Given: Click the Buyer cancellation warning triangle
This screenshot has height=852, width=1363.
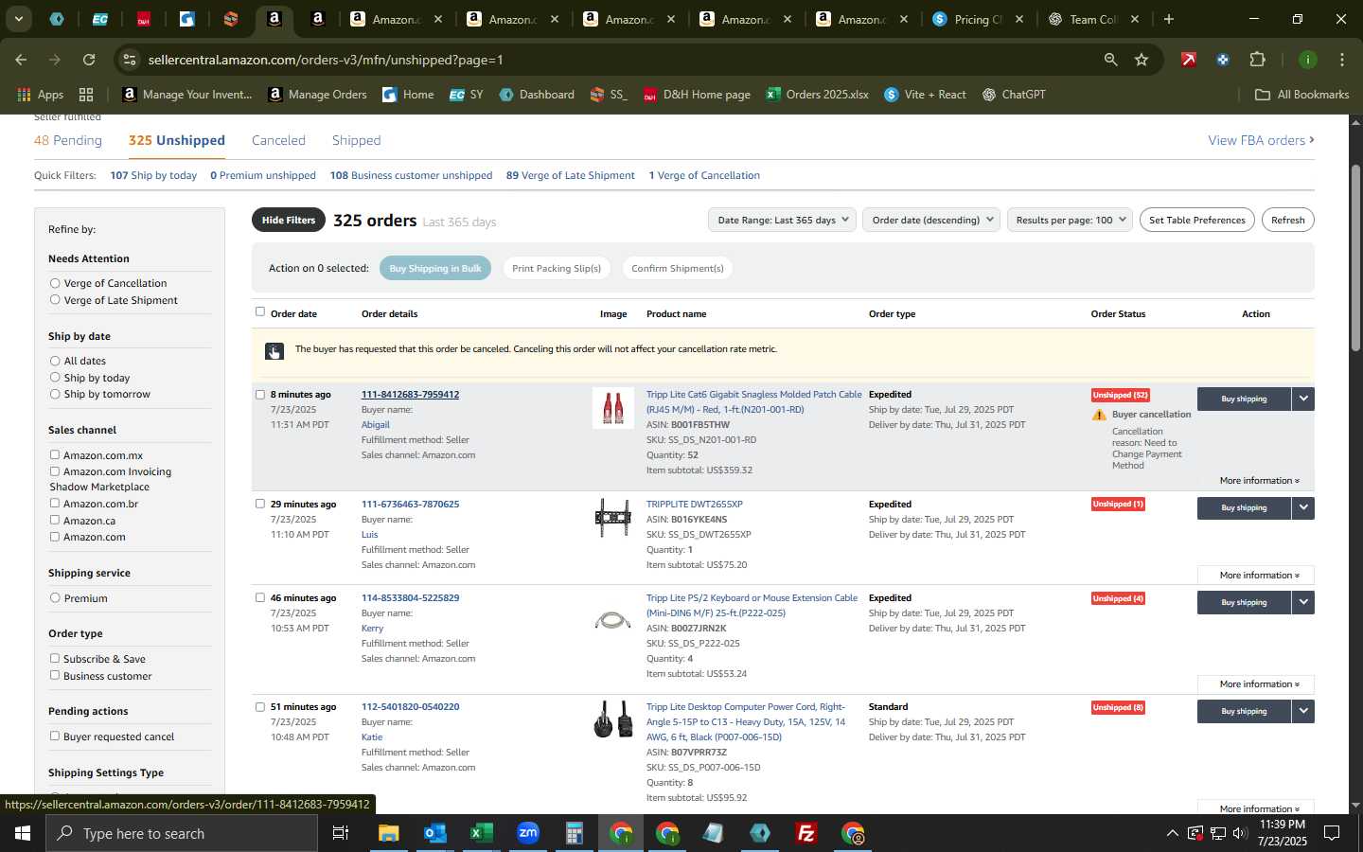Looking at the screenshot, I should [x=1099, y=415].
